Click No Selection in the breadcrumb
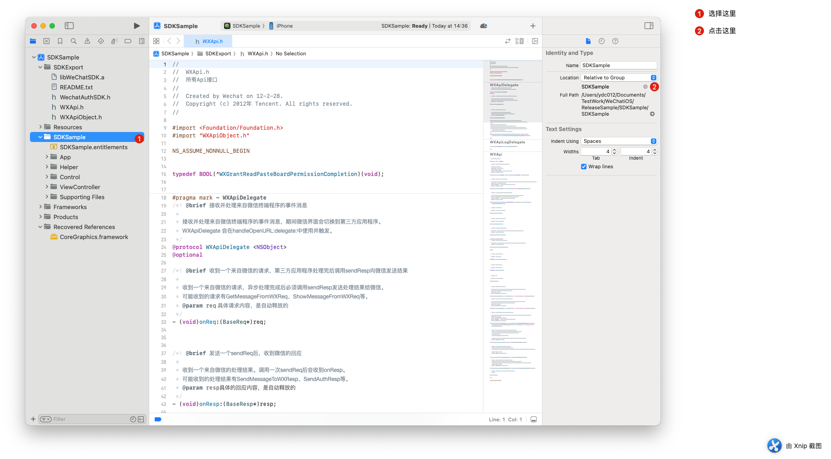The width and height of the screenshot is (831, 459). pyautogui.click(x=291, y=54)
